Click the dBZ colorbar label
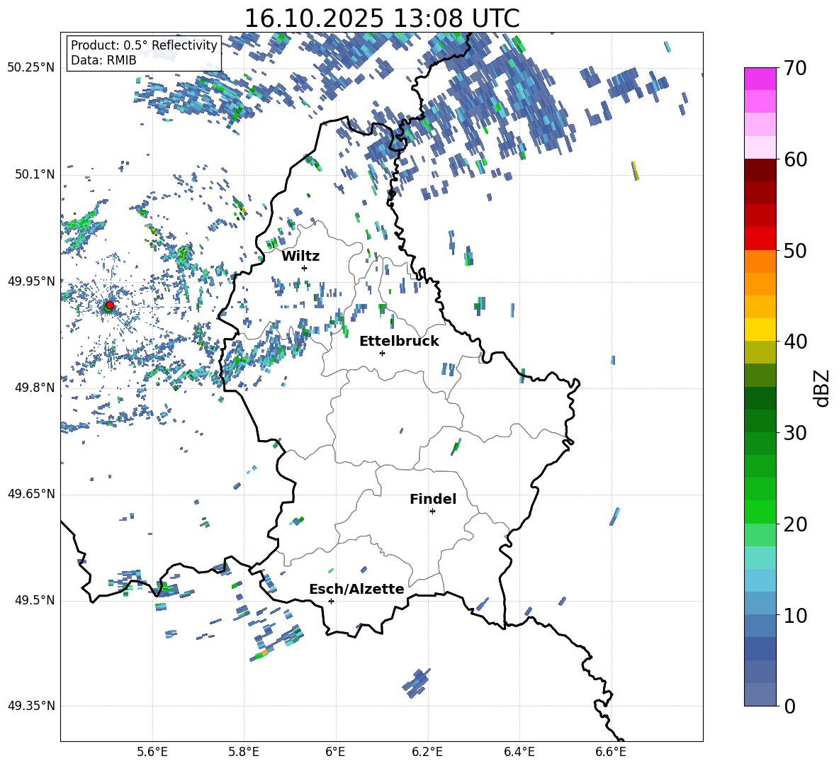839x766 pixels. pos(821,388)
